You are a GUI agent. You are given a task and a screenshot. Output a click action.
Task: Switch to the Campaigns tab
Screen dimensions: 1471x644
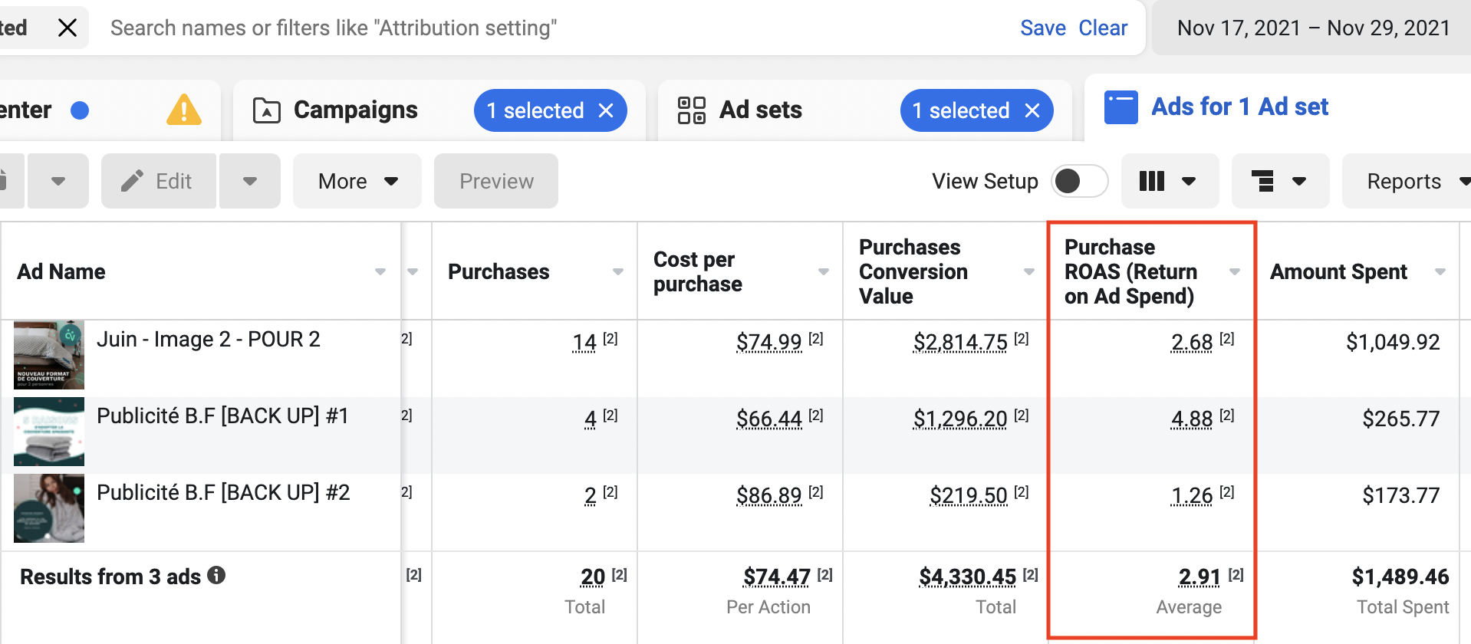pyautogui.click(x=355, y=110)
